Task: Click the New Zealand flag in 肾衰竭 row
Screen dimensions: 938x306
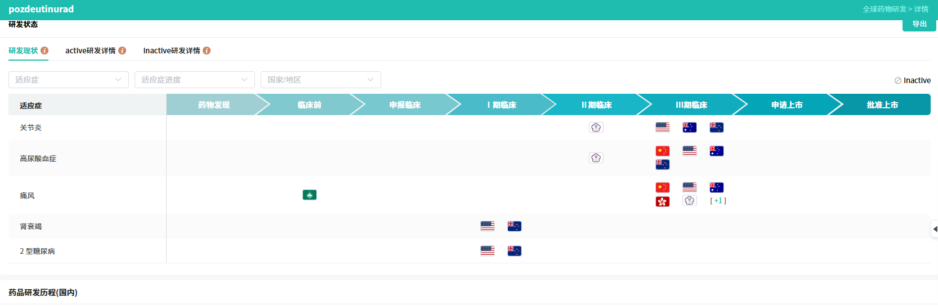Action: pos(515,226)
